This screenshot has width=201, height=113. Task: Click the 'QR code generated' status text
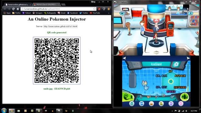(x=57, y=33)
